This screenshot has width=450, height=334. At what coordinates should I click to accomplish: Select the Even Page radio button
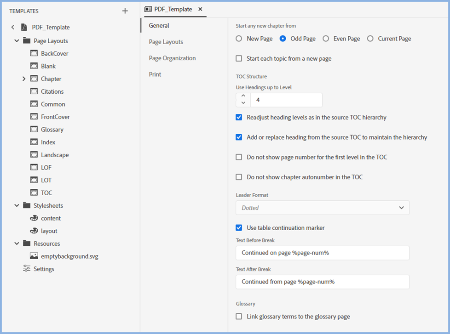point(326,39)
